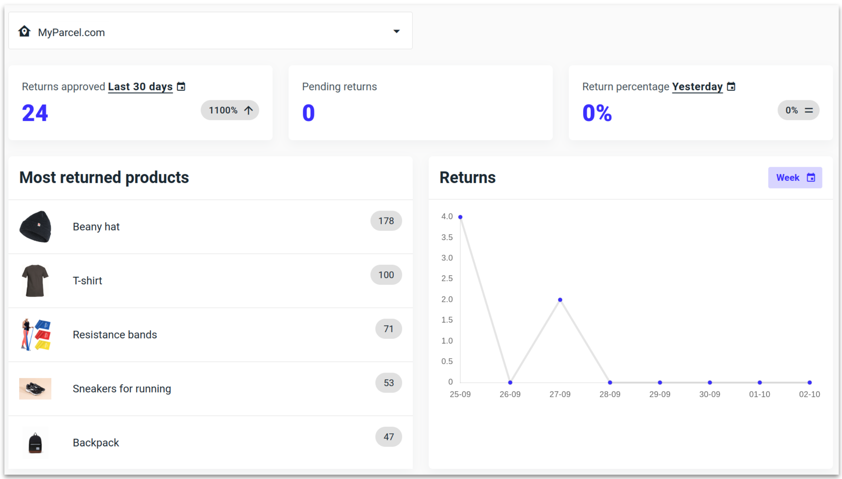Click the 100 count badge for T-shirt
842x479 pixels.
point(386,275)
